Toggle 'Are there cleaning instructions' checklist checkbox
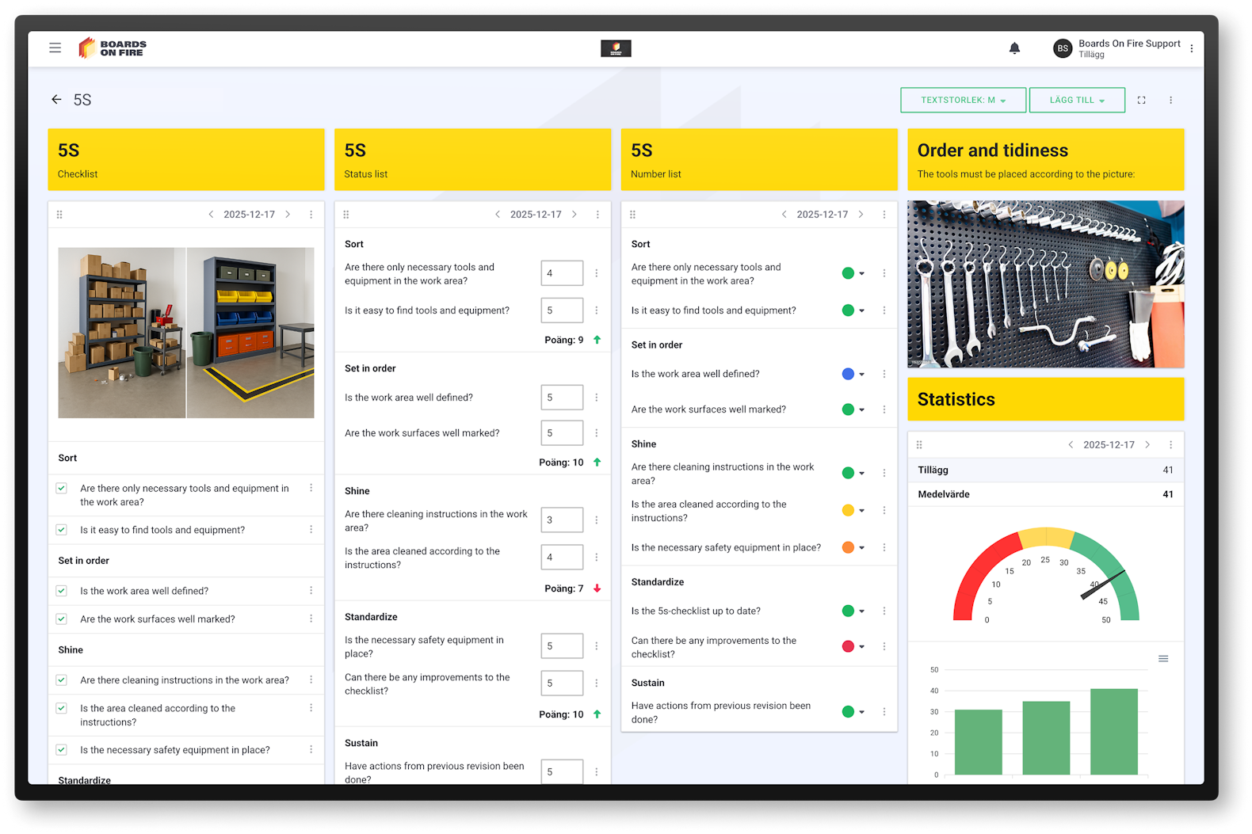 [62, 680]
